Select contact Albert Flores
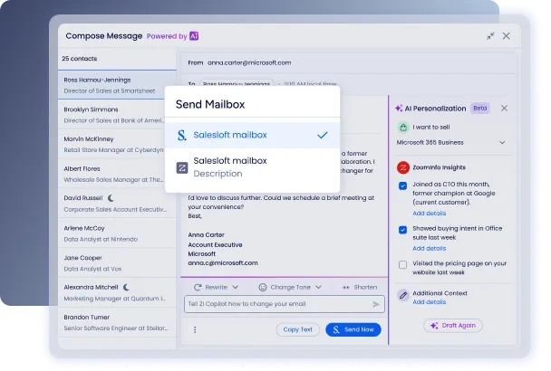The width and height of the screenshot is (551, 371). (x=117, y=174)
